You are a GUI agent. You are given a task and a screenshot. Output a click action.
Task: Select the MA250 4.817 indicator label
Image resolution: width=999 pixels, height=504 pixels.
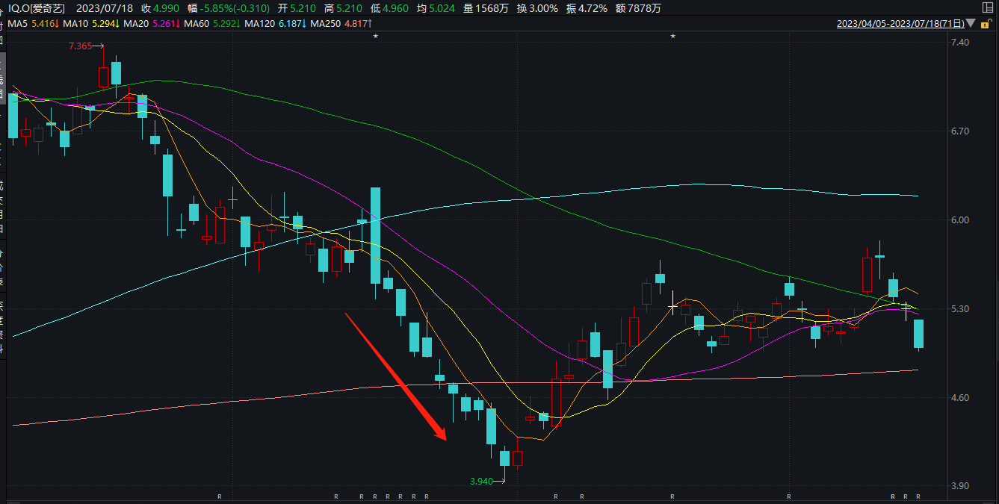[341, 24]
